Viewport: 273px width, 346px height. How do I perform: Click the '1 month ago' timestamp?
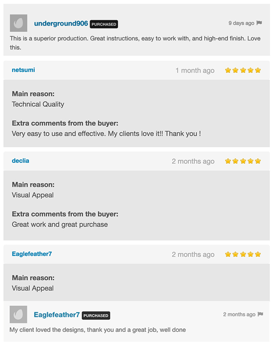click(195, 71)
